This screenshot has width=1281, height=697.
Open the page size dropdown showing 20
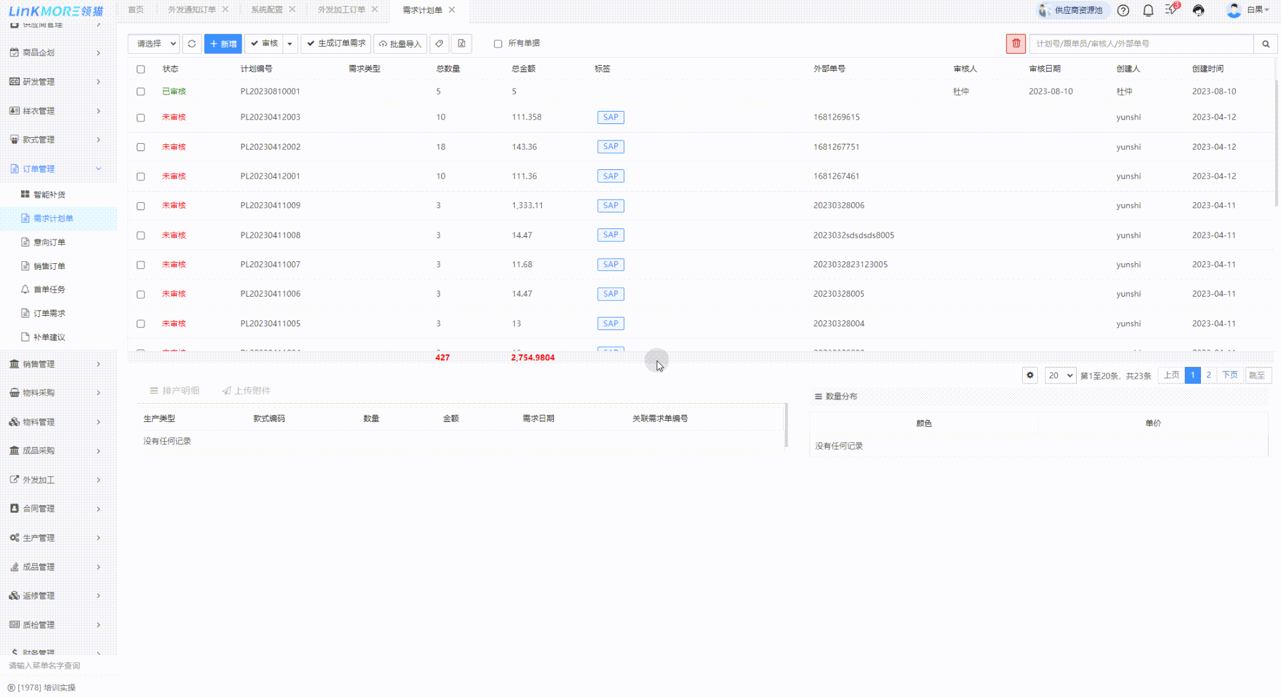point(1060,375)
